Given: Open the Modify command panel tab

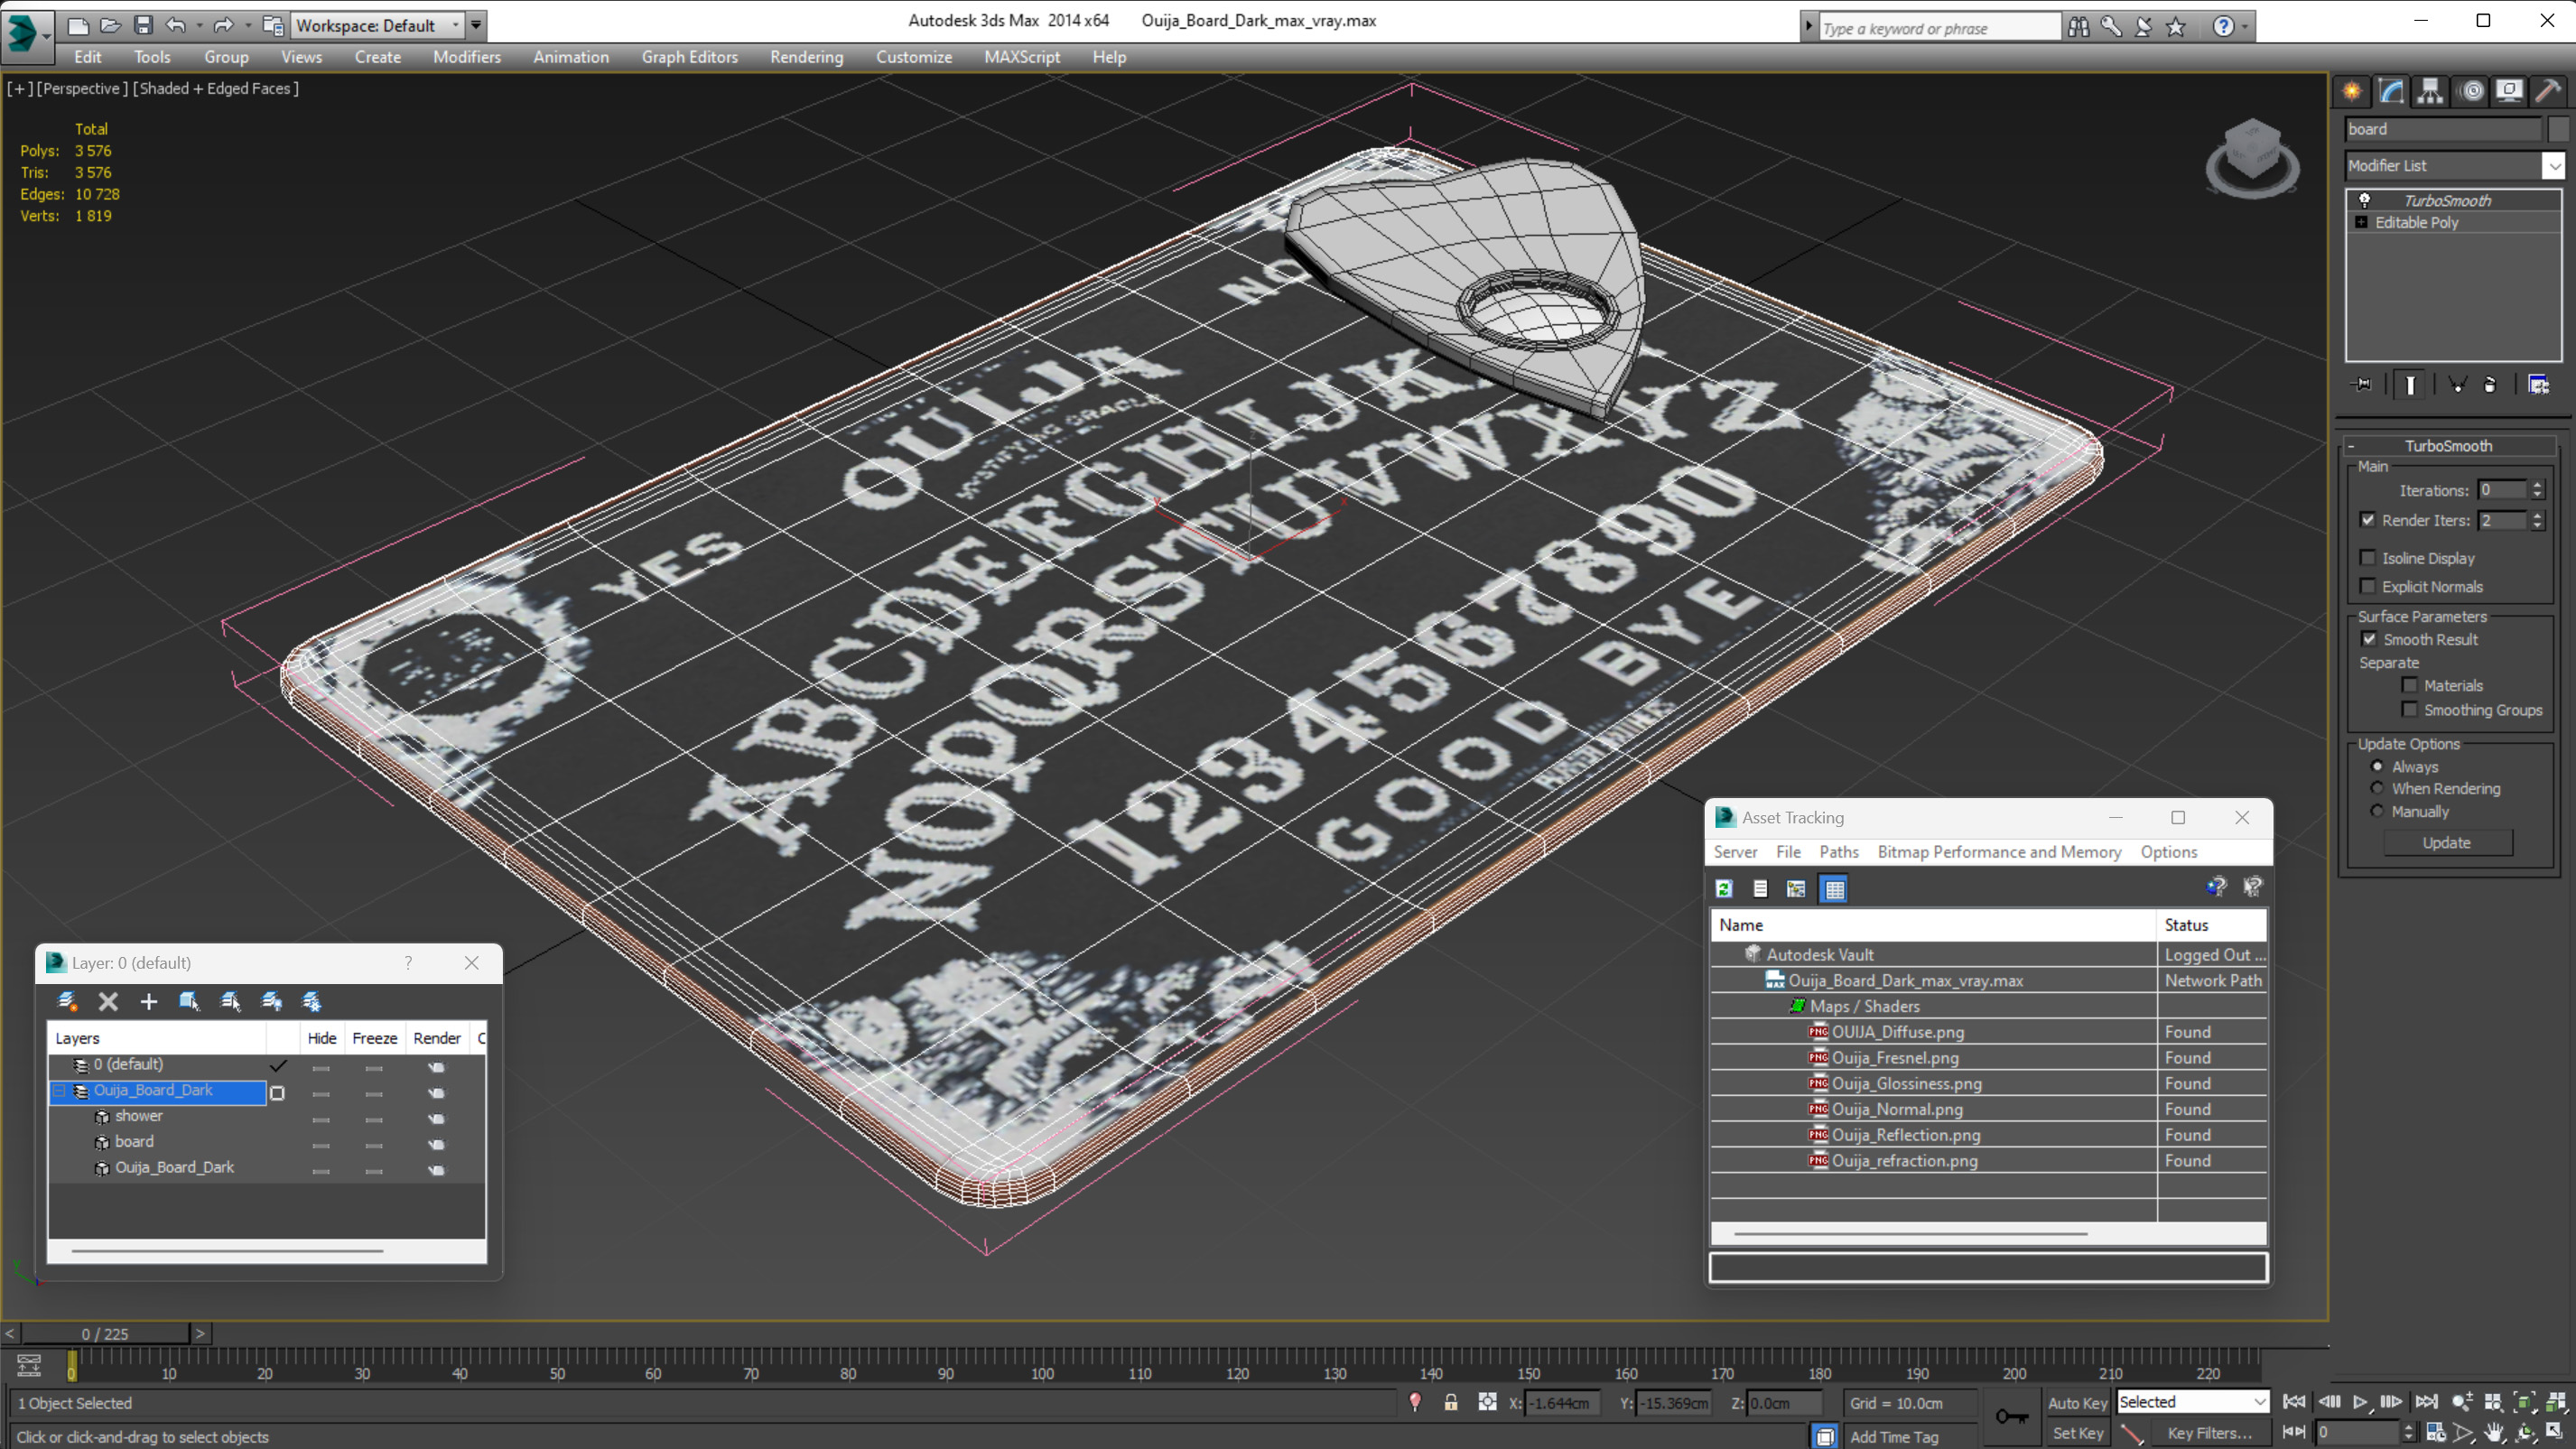Looking at the screenshot, I should click(x=2391, y=91).
